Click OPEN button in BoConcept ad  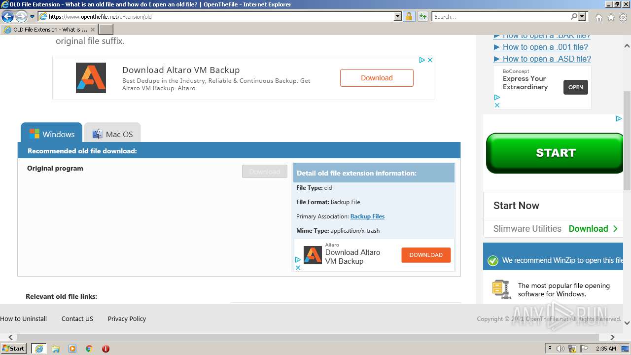[575, 87]
